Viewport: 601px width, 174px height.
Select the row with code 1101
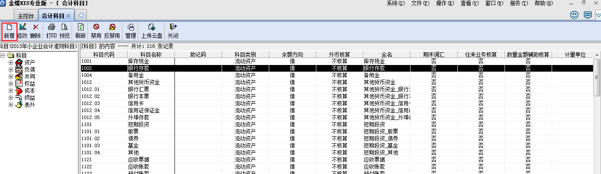(x=337, y=124)
